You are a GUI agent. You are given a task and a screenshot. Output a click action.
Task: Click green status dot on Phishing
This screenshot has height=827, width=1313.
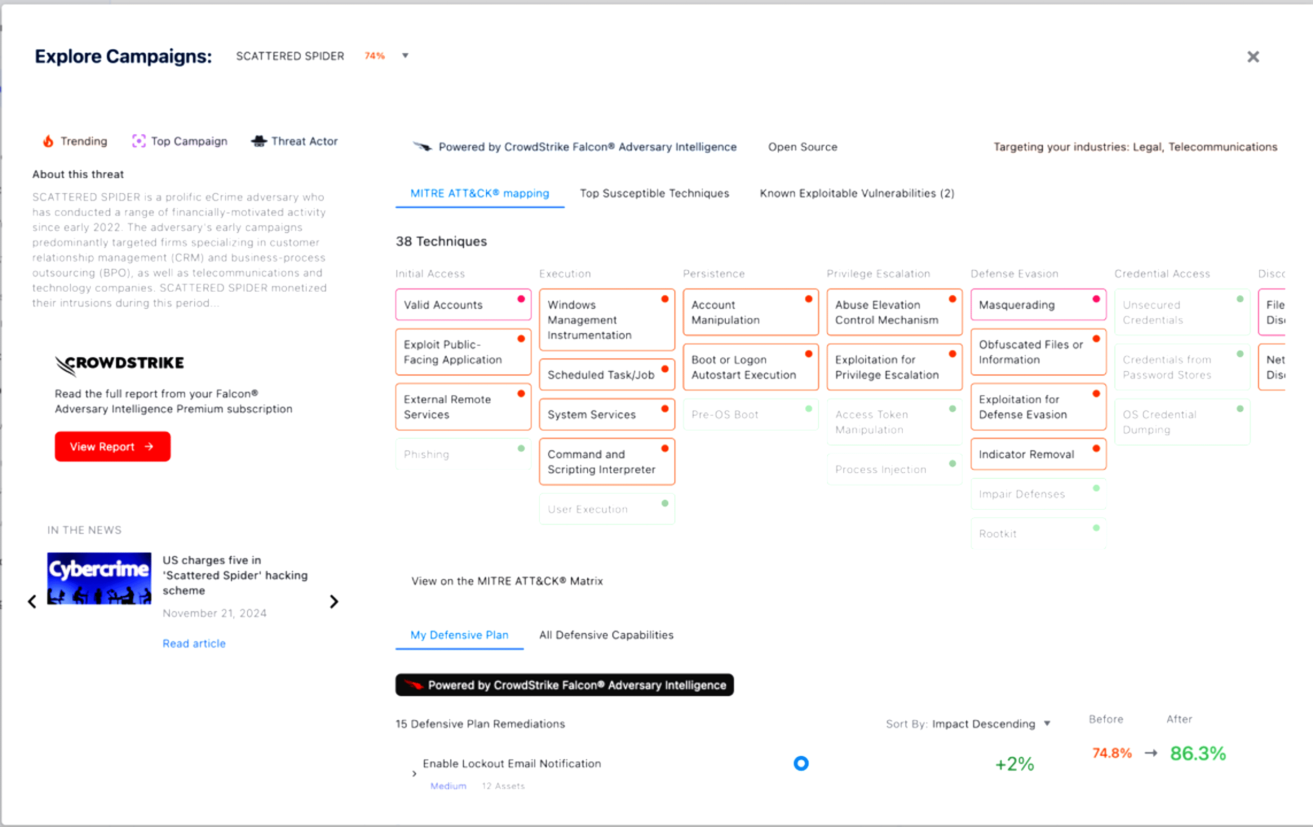click(521, 448)
